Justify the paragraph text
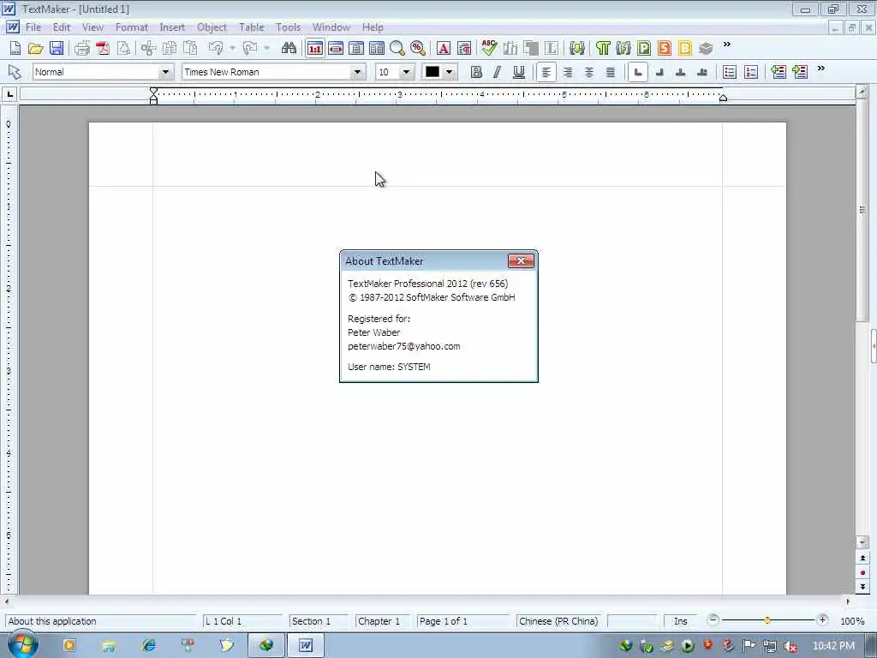Screen dimensions: 877x658 [611, 72]
